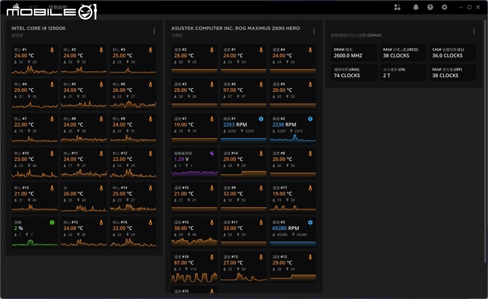Click ASUSTEK ROG MAXIMUS Z690 HERO panel title
This screenshot has height=299, width=488.
point(236,28)
